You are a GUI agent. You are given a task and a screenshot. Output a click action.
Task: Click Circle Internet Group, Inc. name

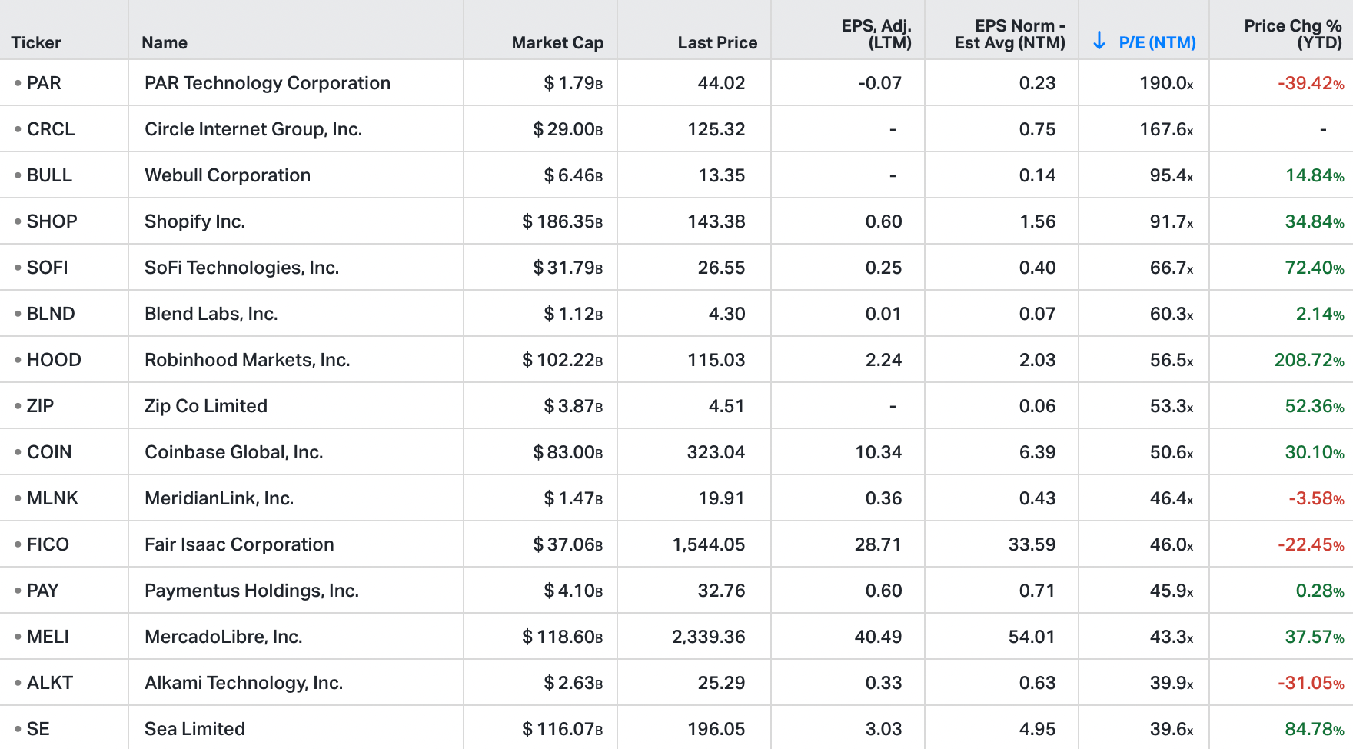(x=253, y=129)
